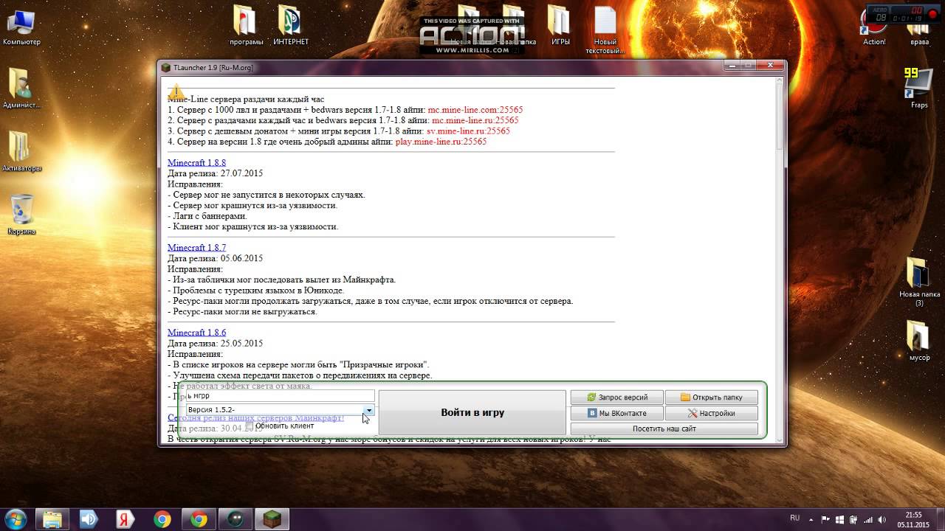Image resolution: width=945 pixels, height=531 pixels.
Task: Click server address sv.mine-line.ru:25565
Action: [x=468, y=131]
